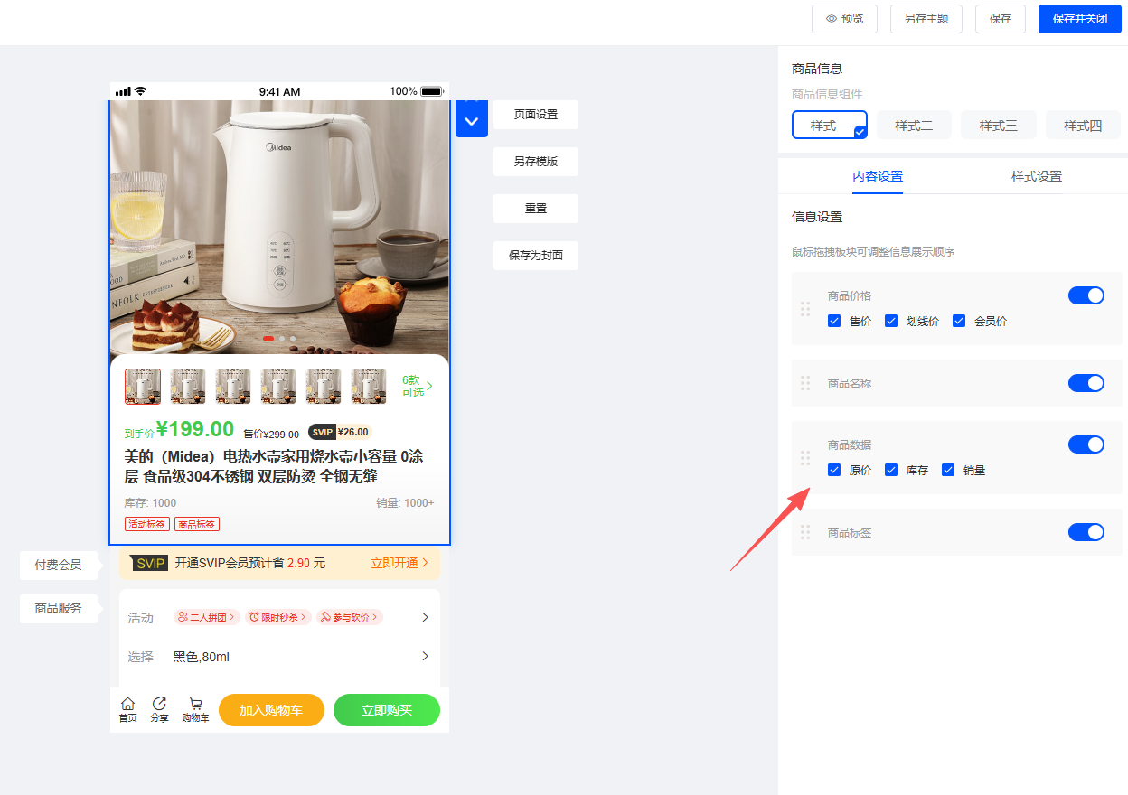Uncheck the 库存 checkbox
1128x795 pixels.
pyautogui.click(x=891, y=470)
